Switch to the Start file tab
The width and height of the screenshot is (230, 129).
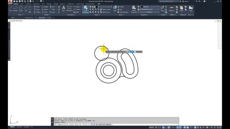[13, 18]
